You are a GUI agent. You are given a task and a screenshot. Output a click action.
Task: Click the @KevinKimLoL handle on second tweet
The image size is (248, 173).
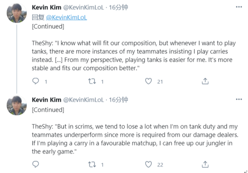click(83, 100)
